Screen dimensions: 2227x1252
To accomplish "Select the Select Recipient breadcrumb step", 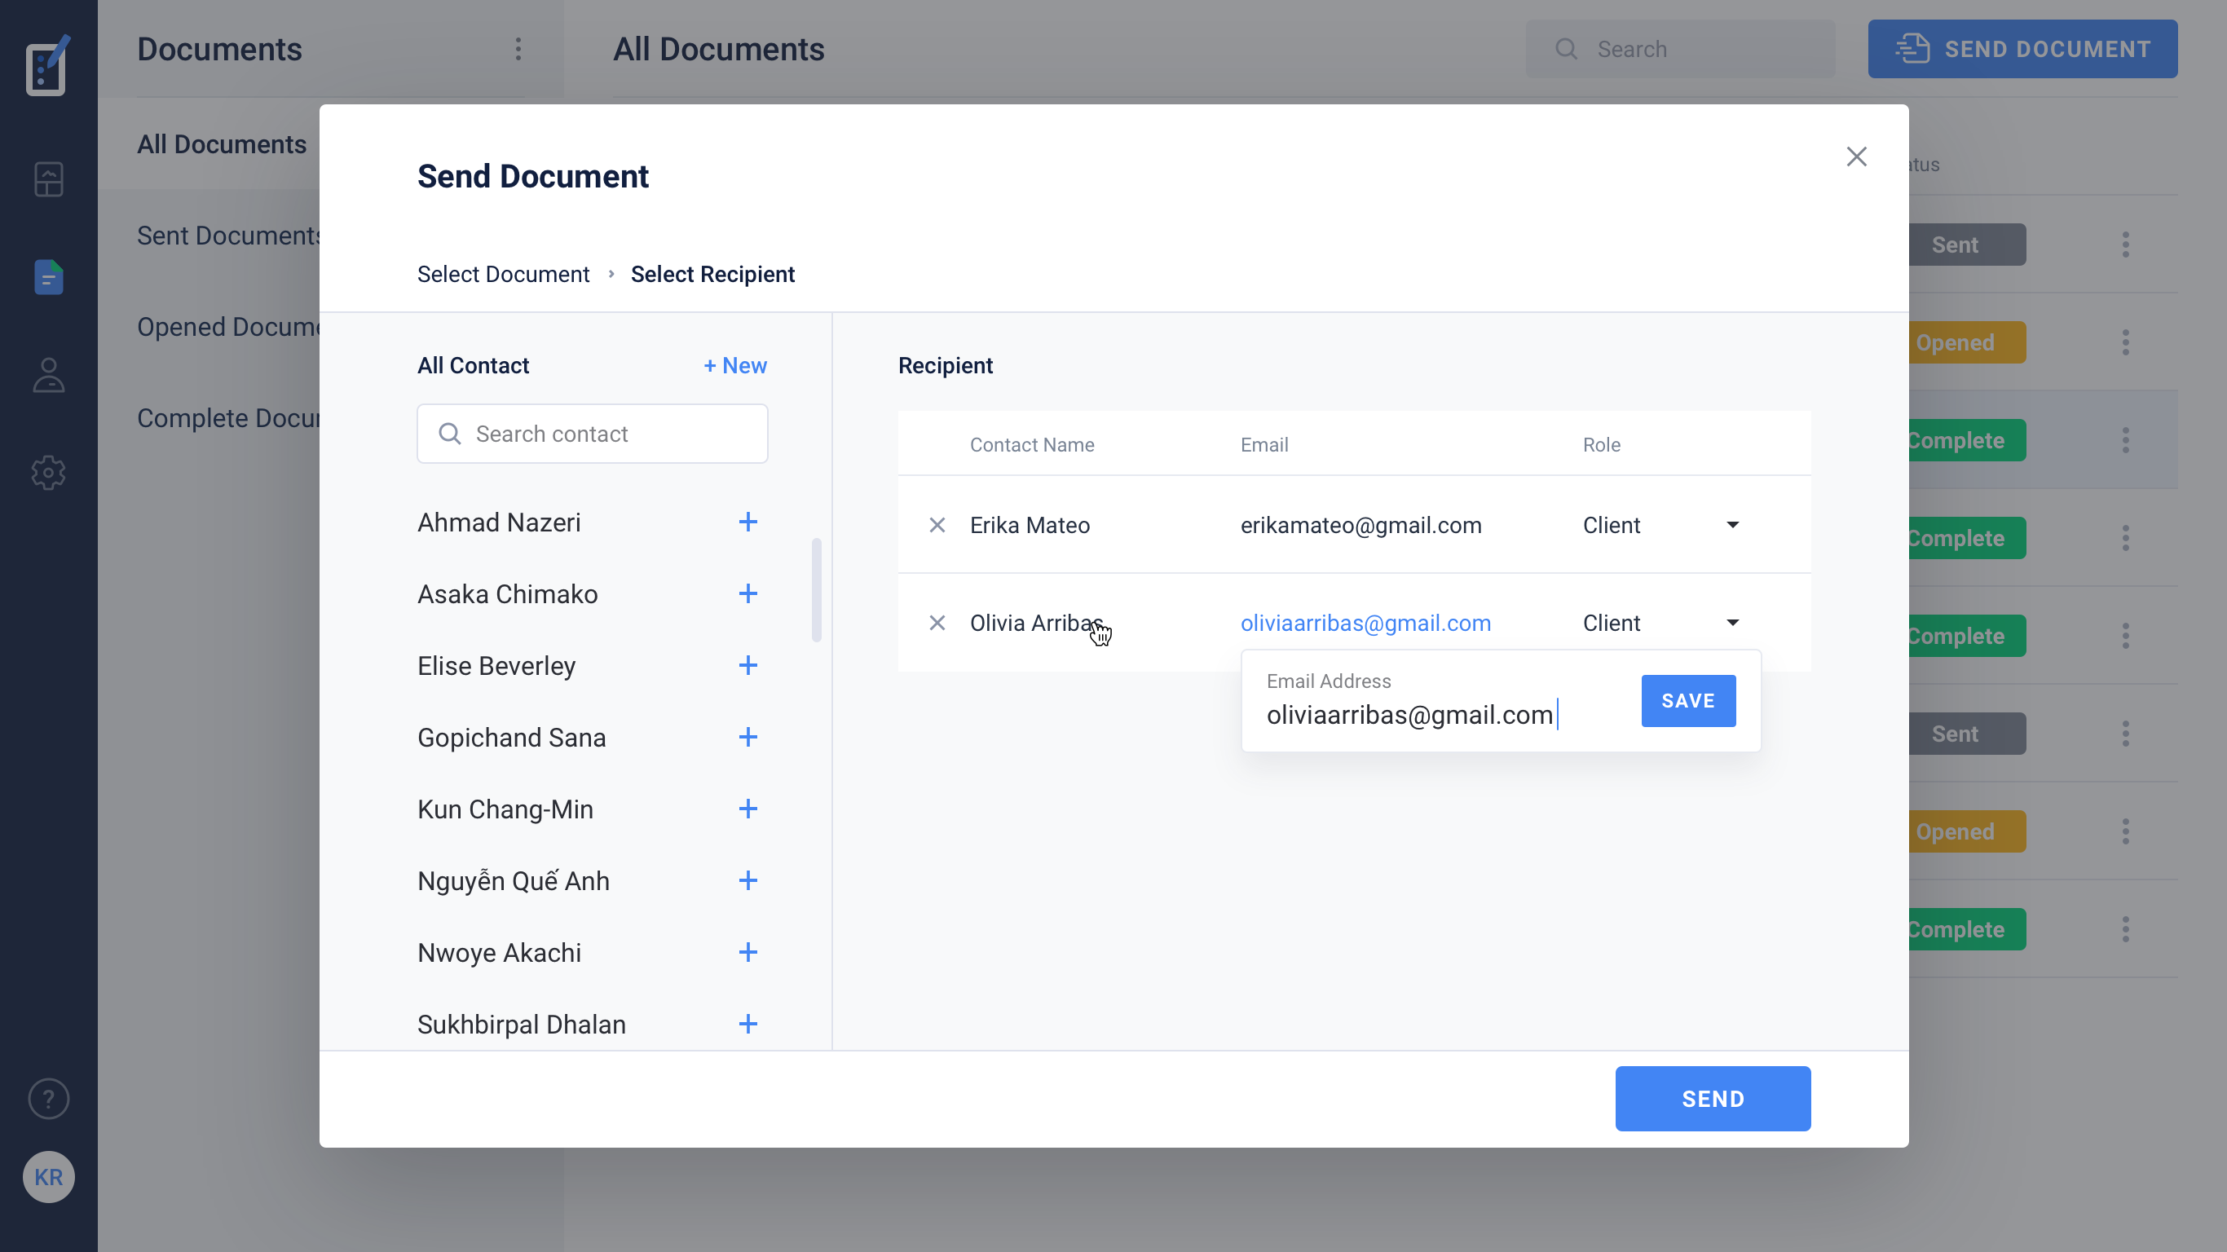I will [712, 274].
